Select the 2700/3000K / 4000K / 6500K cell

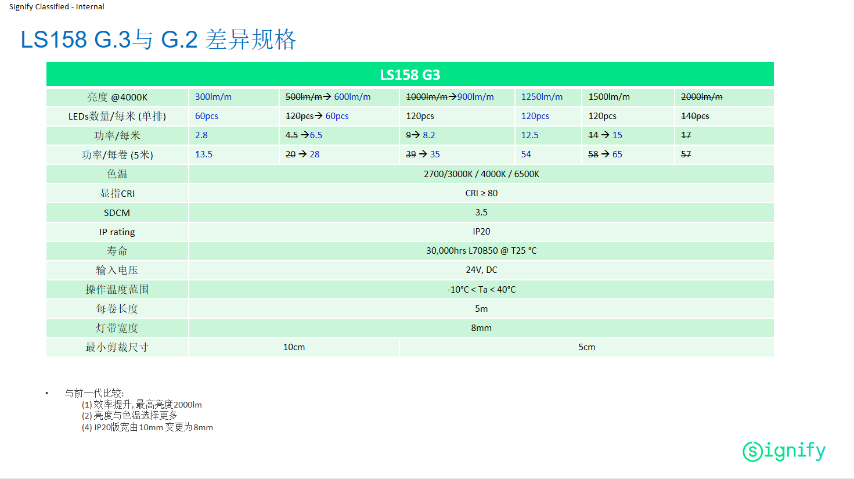click(481, 174)
